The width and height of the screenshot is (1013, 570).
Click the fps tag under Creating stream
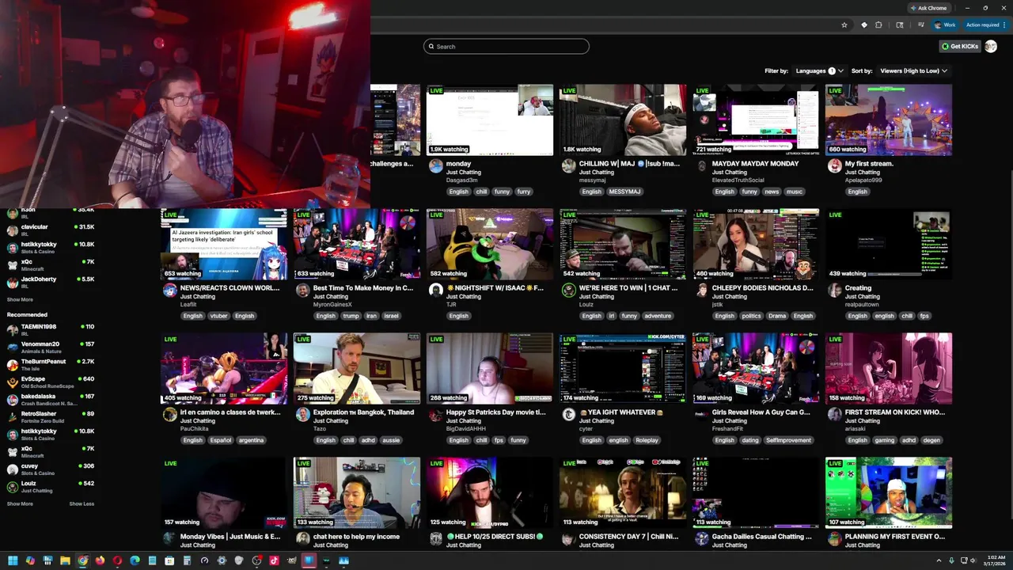pos(924,316)
